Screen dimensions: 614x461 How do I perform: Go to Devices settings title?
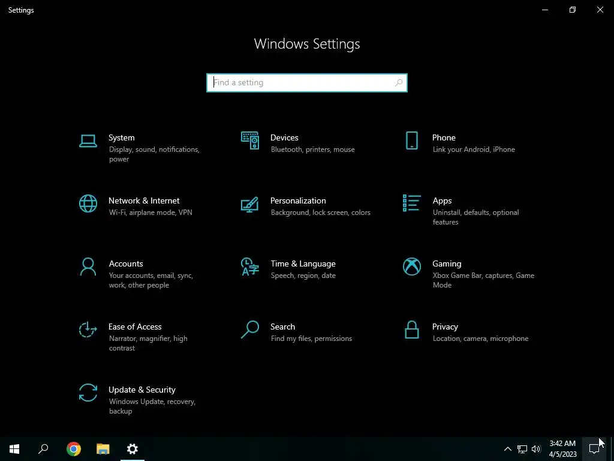284,137
